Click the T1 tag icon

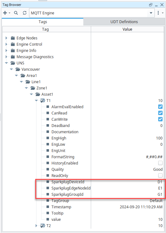pos(42,101)
